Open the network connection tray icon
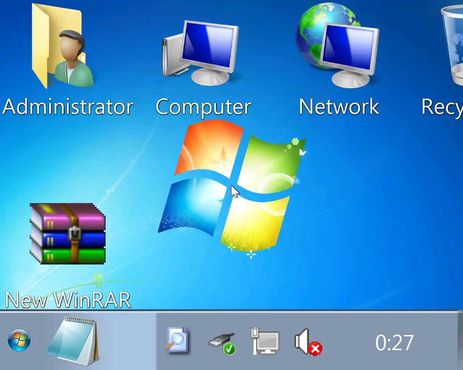Screen dimensions: 463x370 (265, 341)
